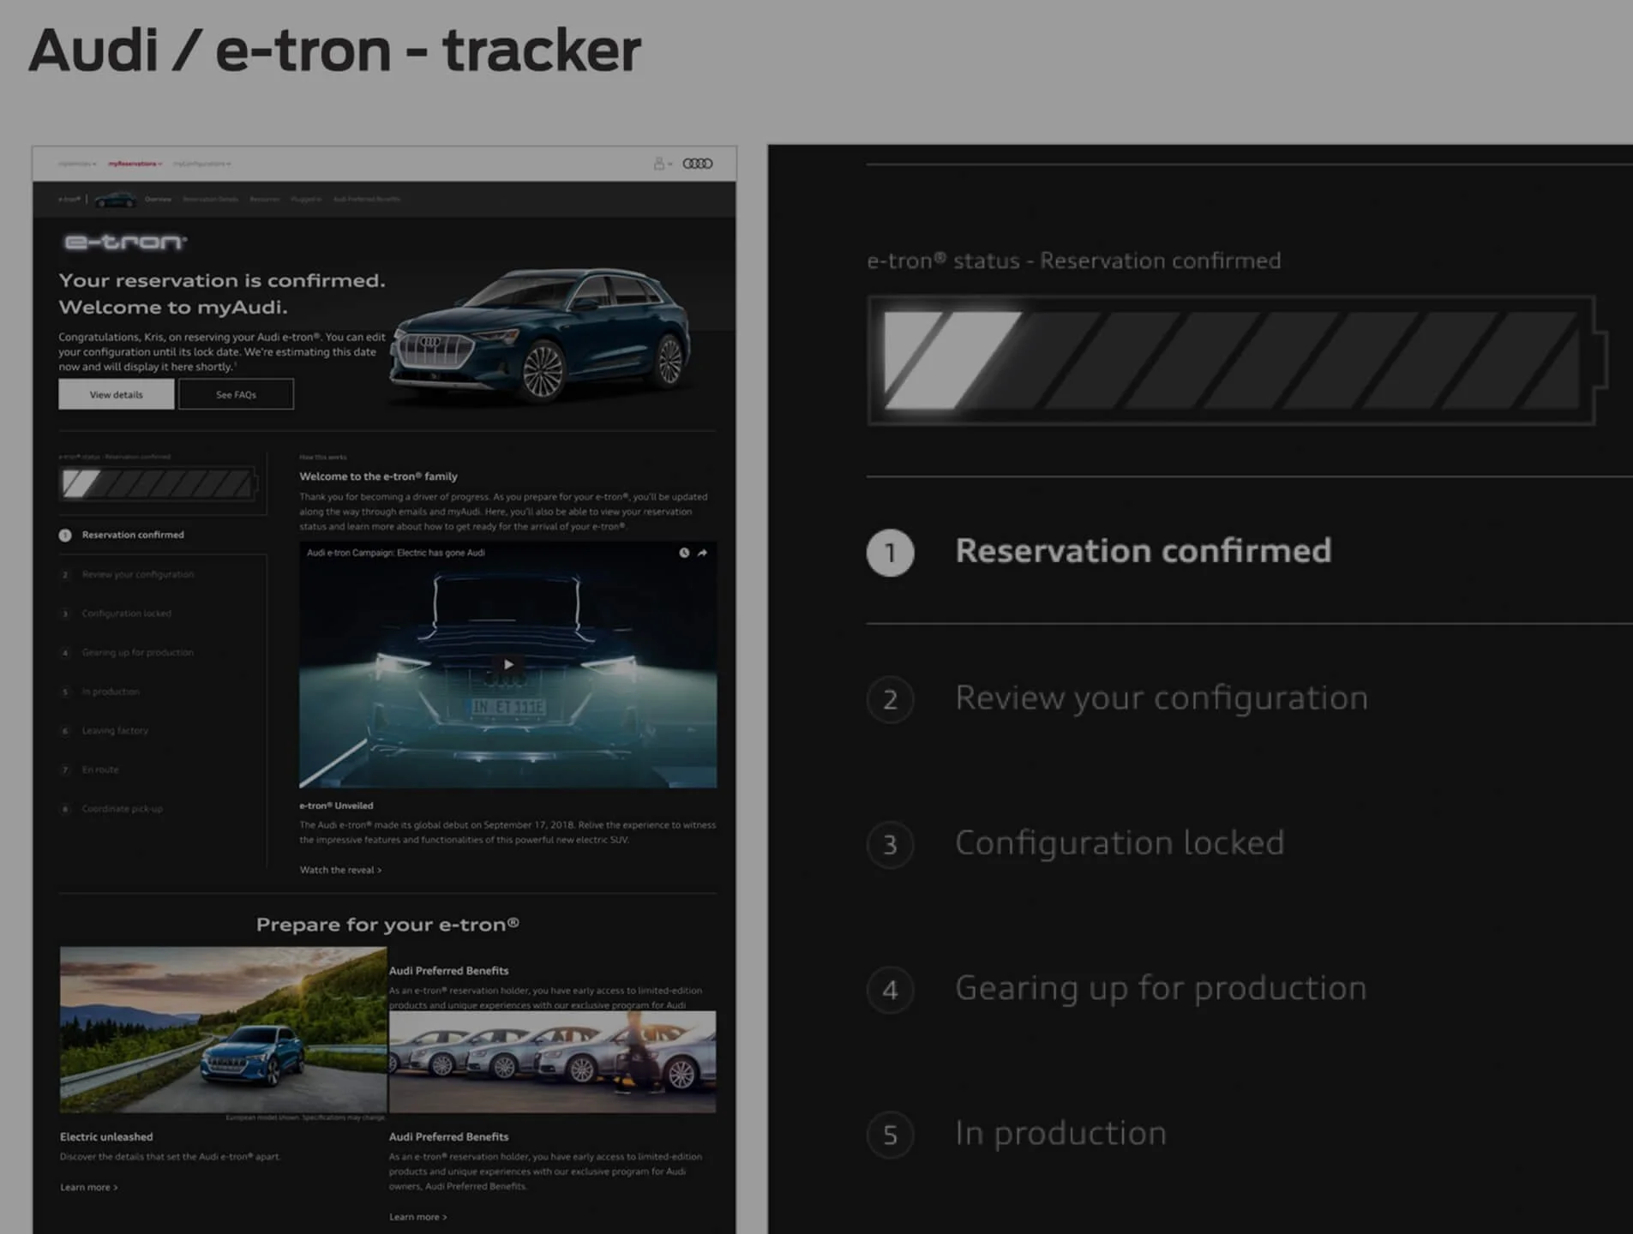This screenshot has height=1234, width=1633.
Task: Click step 1 circle in enlarged tracker
Action: pos(891,553)
